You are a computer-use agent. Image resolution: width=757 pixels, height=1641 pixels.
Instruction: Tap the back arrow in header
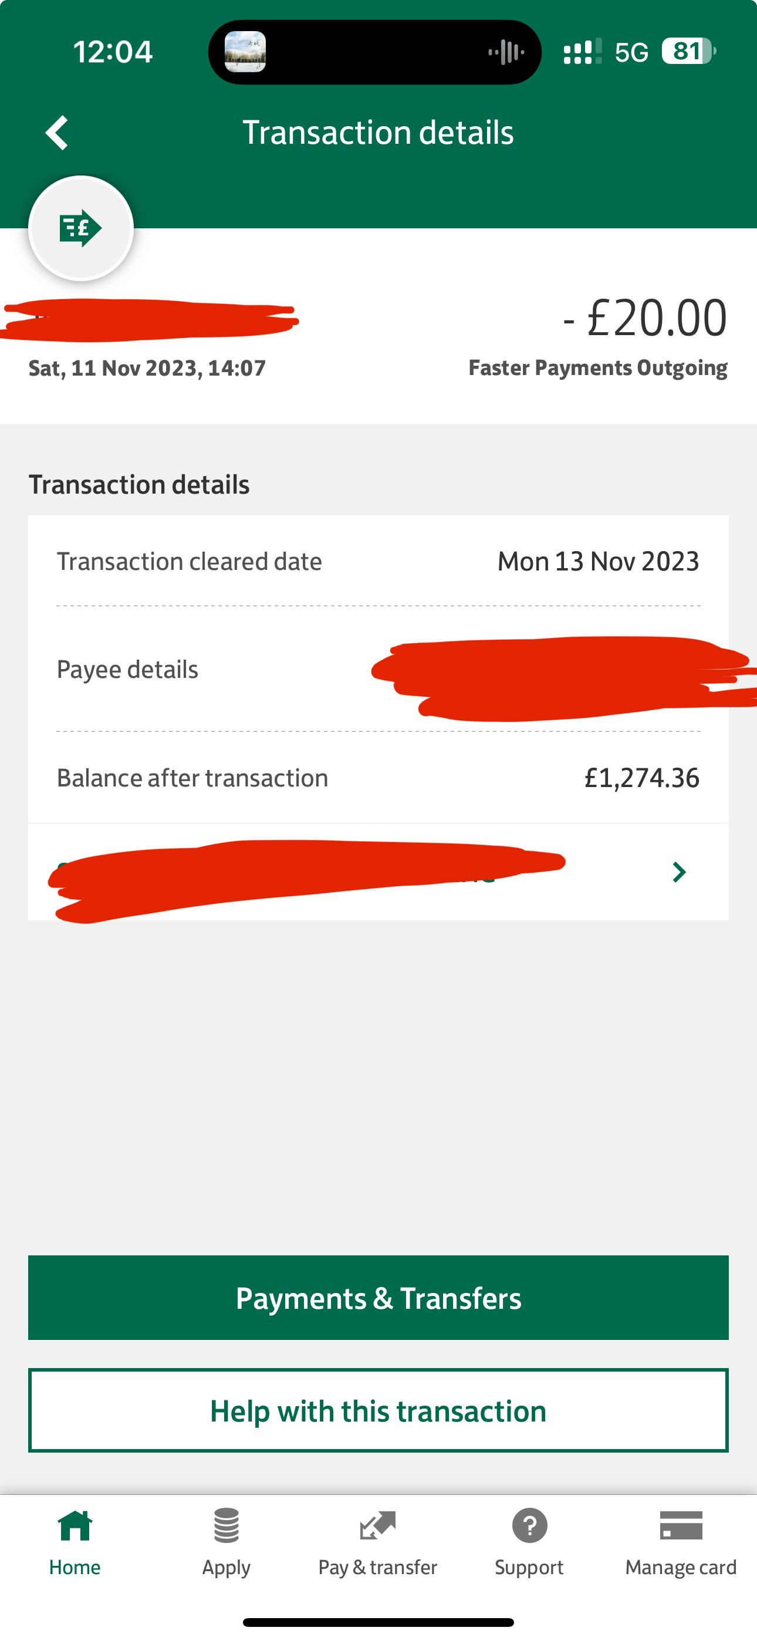click(58, 133)
